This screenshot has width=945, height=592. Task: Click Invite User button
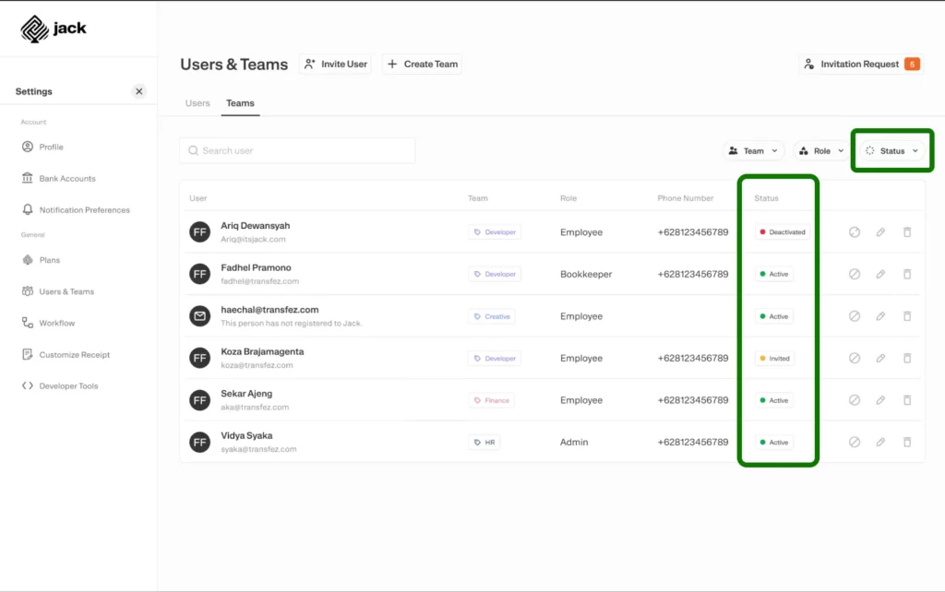335,64
